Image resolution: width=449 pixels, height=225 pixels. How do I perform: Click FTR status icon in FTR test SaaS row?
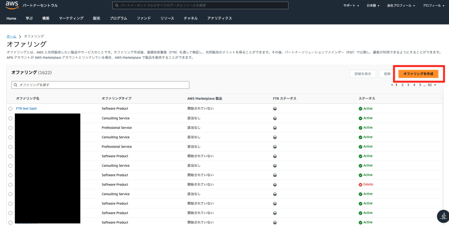click(275, 109)
